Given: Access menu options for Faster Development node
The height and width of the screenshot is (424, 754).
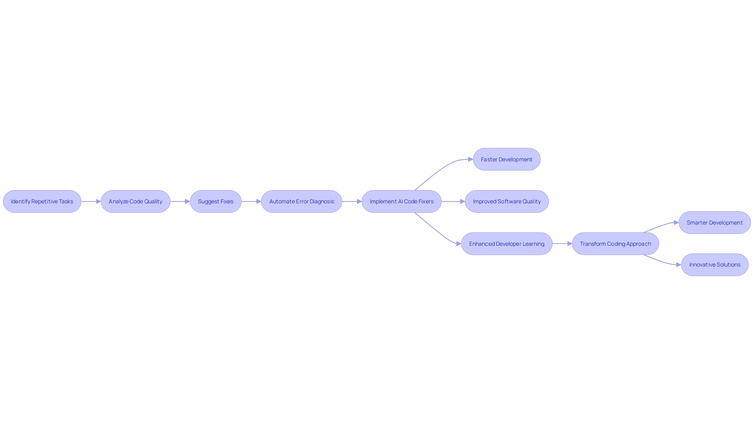Looking at the screenshot, I should click(507, 159).
